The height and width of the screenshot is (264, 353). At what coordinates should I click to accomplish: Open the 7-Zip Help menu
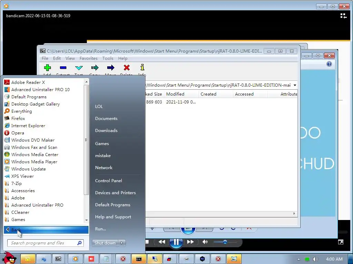click(123, 58)
